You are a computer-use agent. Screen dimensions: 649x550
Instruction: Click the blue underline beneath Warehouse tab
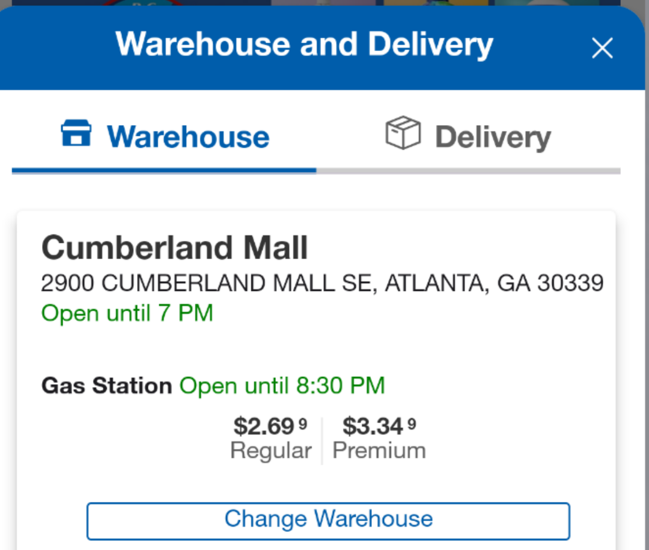[164, 171]
